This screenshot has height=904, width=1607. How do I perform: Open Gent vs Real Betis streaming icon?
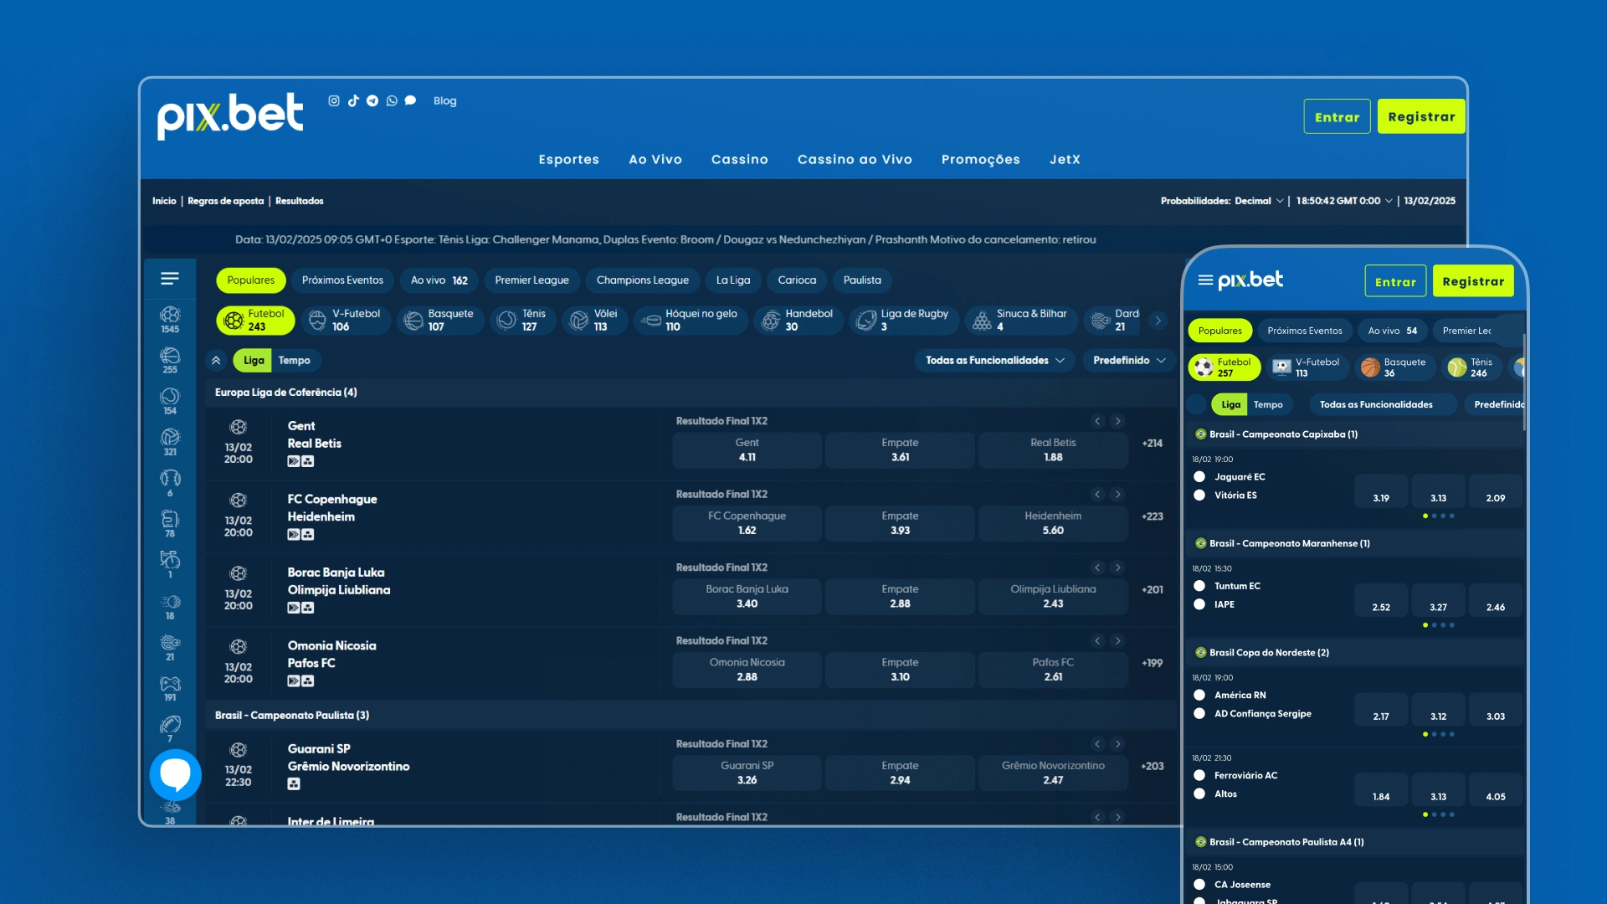coord(294,461)
